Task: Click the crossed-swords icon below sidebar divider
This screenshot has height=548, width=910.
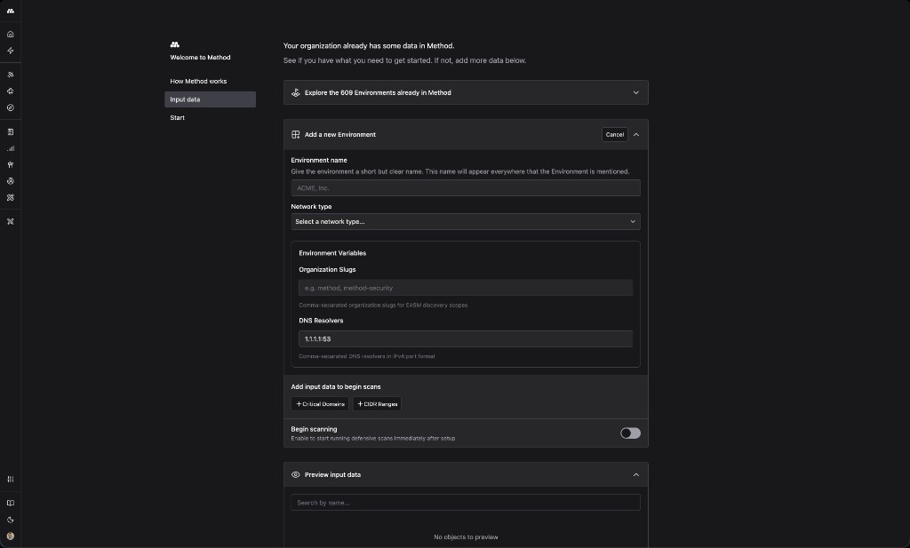Action: pyautogui.click(x=11, y=221)
